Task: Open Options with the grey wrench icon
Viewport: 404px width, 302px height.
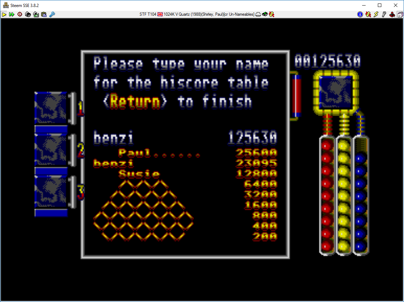Action: (x=384, y=14)
